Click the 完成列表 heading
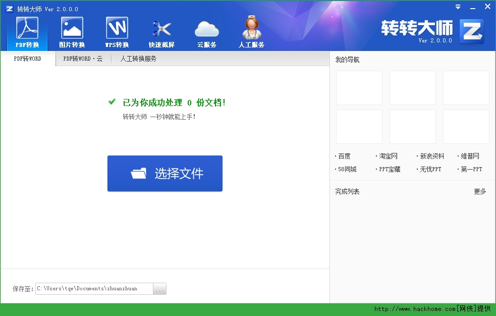496x316 pixels. pos(347,191)
